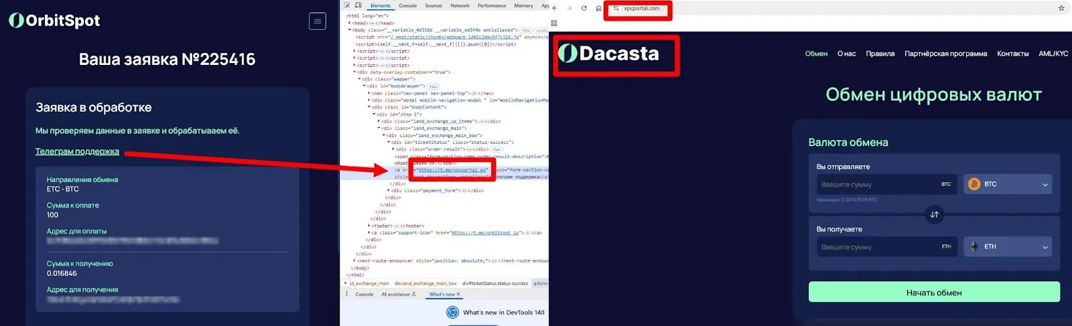Open the ETH receive currency dropdown
Image resolution: width=1072 pixels, height=326 pixels.
1008,246
